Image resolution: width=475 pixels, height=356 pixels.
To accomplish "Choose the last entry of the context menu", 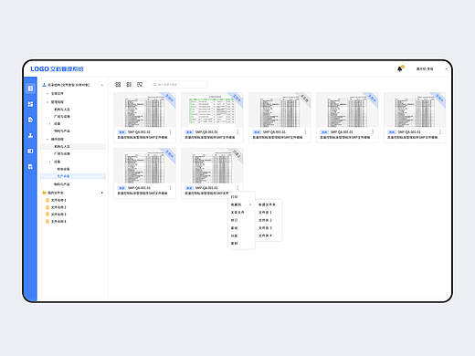I will click(235, 244).
